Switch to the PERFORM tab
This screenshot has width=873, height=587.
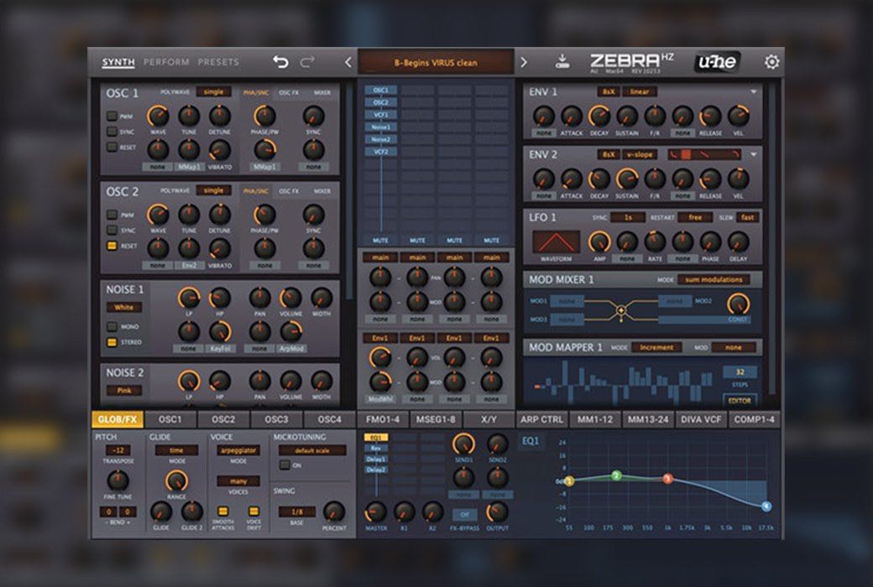pyautogui.click(x=166, y=62)
